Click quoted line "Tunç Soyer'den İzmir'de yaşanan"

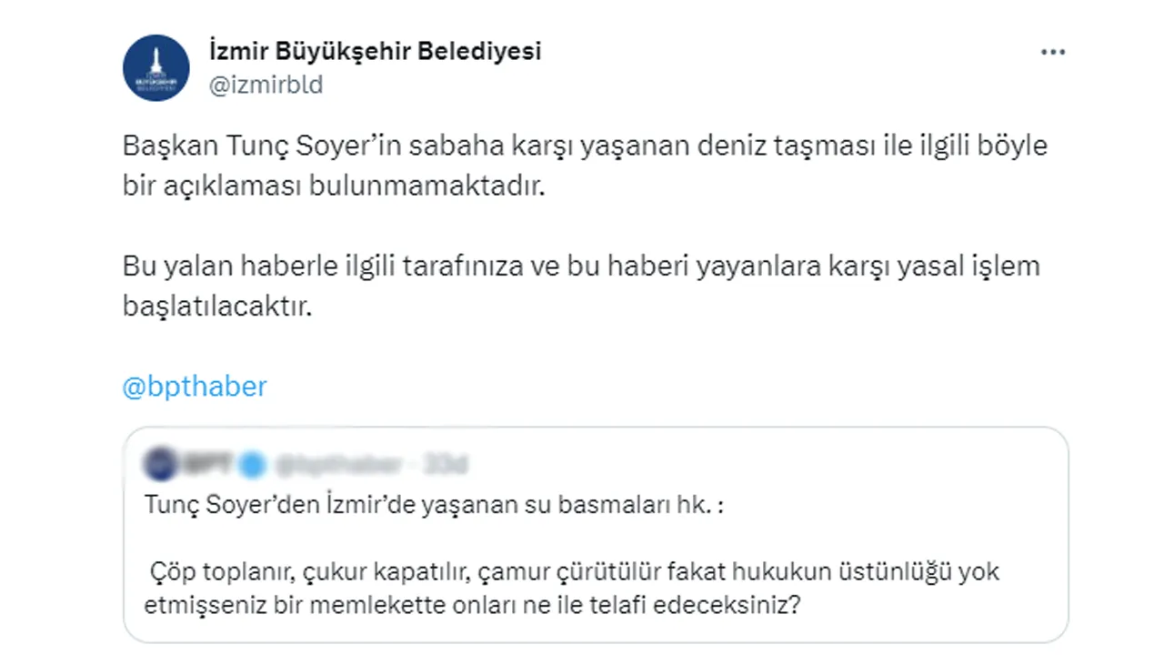click(434, 506)
